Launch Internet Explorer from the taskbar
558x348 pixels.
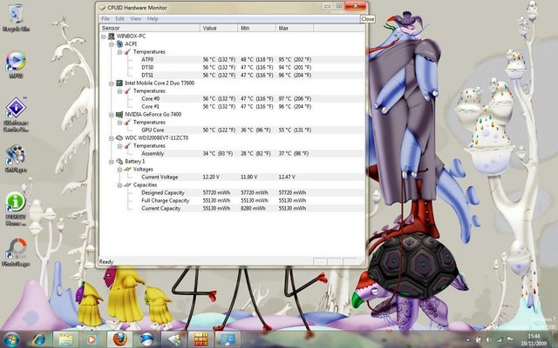(38, 339)
